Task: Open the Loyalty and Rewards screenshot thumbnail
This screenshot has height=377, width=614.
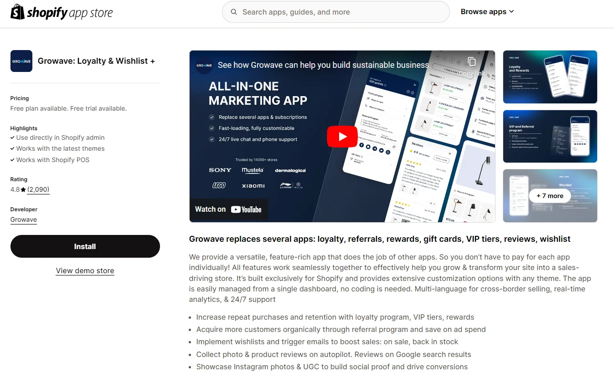Action: [x=550, y=77]
